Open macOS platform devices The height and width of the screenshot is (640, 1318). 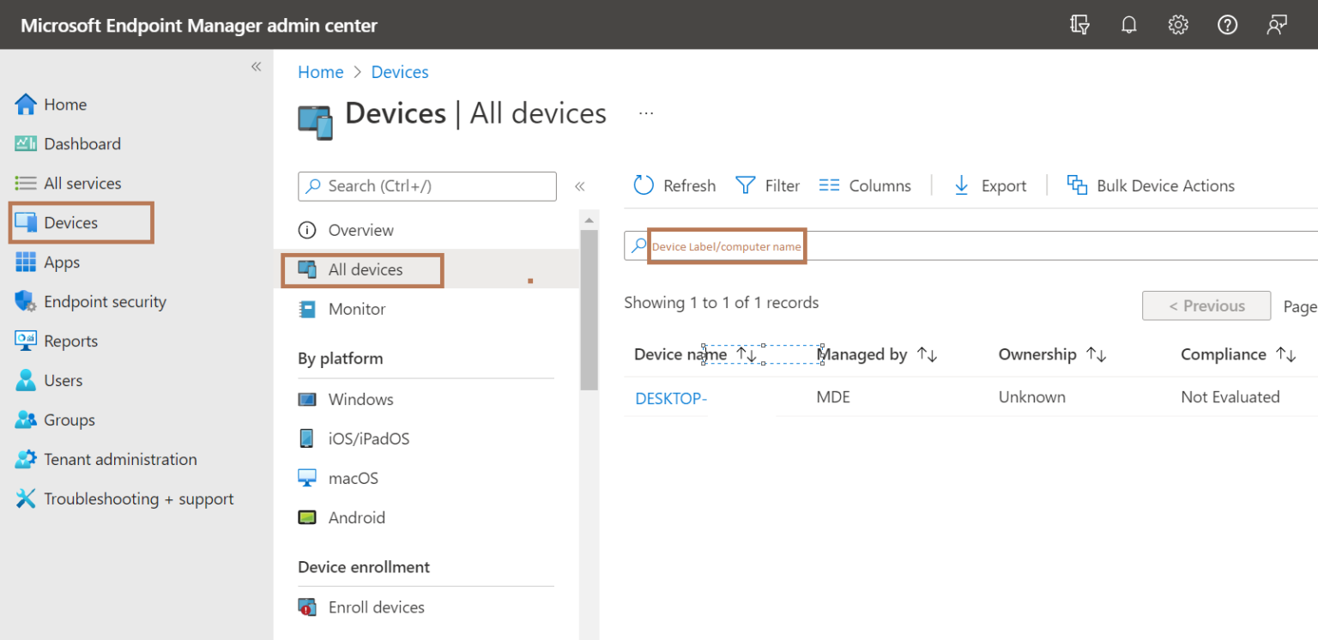353,479
